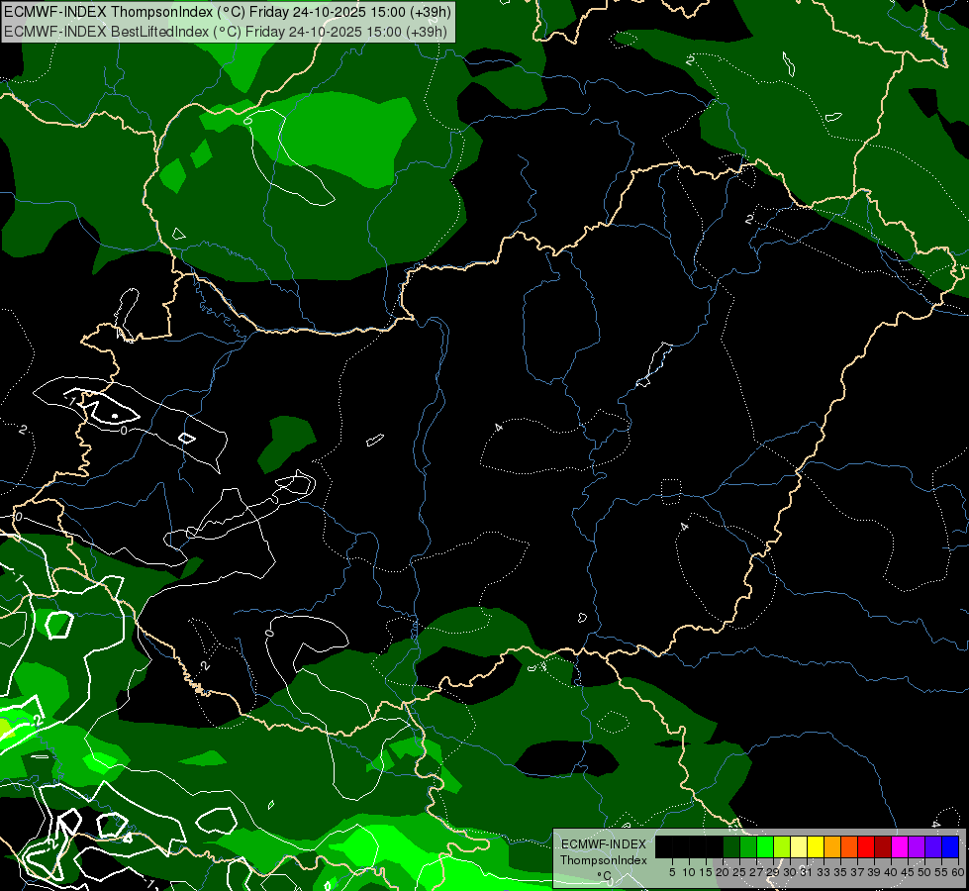The height and width of the screenshot is (891, 969).
Task: Click legend tick label 39
Action: (874, 872)
